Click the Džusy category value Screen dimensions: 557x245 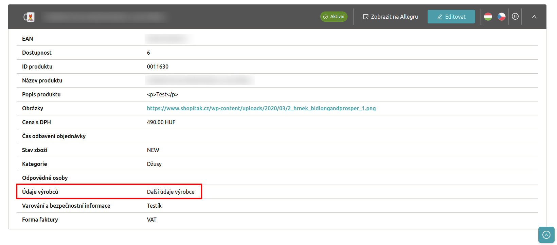154,164
